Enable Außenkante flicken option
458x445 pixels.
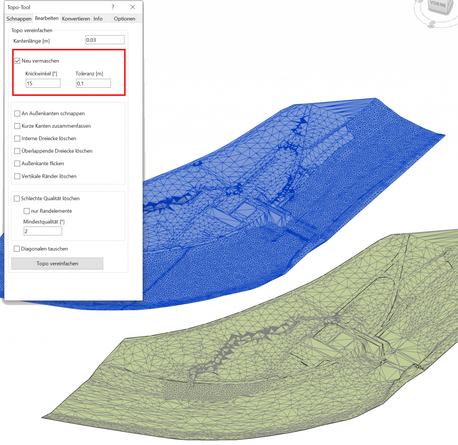17,164
